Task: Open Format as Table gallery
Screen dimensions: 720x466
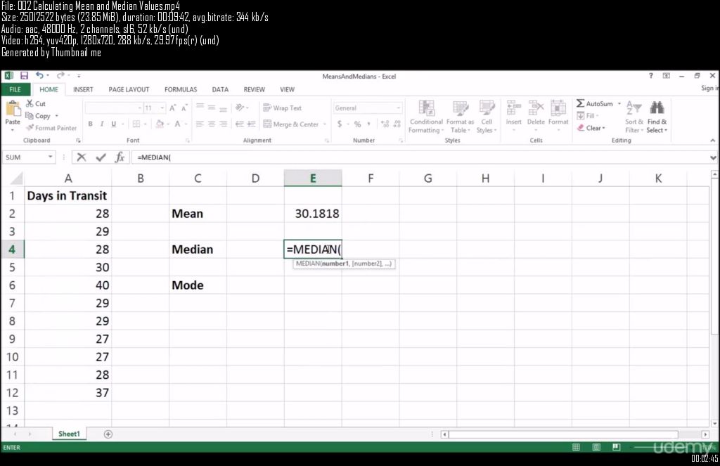Action: 460,117
